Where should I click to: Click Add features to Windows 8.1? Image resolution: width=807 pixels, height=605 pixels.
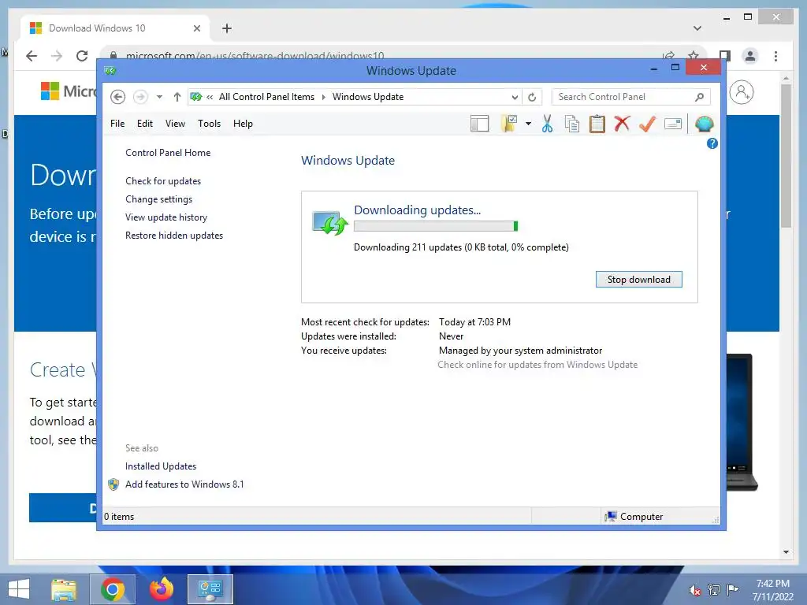point(184,484)
